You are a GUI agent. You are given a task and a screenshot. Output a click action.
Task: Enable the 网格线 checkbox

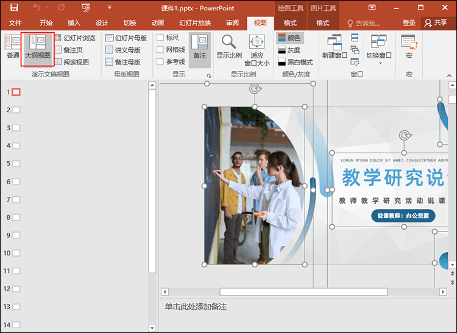(160, 50)
